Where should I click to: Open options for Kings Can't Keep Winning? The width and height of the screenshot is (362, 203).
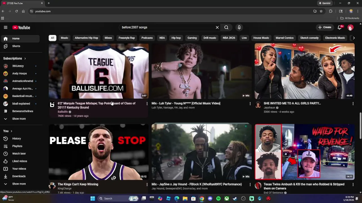click(147, 184)
